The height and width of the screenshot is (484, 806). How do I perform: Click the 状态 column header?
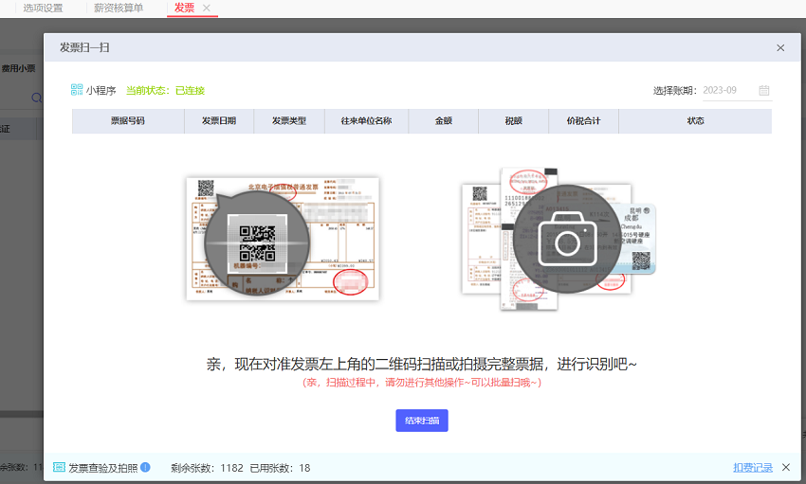695,121
